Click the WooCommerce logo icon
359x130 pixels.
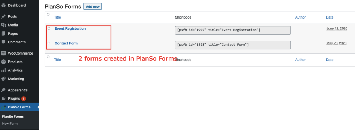(4, 53)
